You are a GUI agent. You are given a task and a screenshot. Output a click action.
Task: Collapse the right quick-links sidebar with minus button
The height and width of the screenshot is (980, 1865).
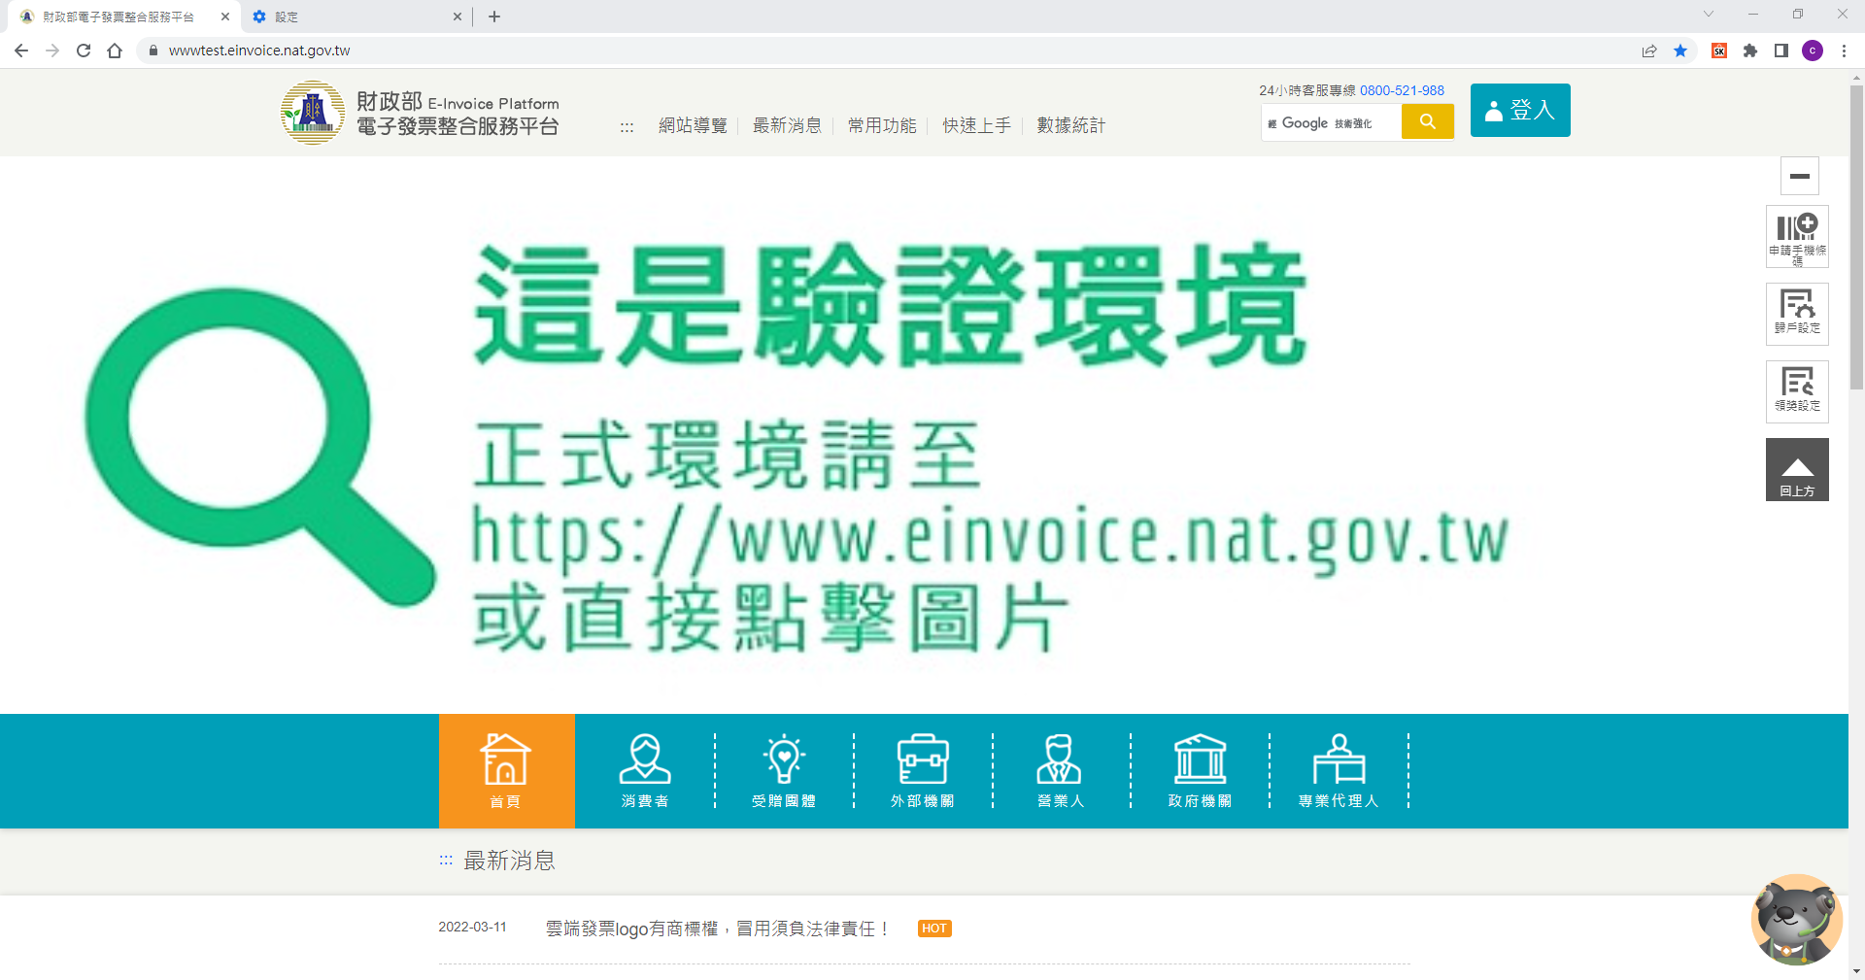point(1799,176)
